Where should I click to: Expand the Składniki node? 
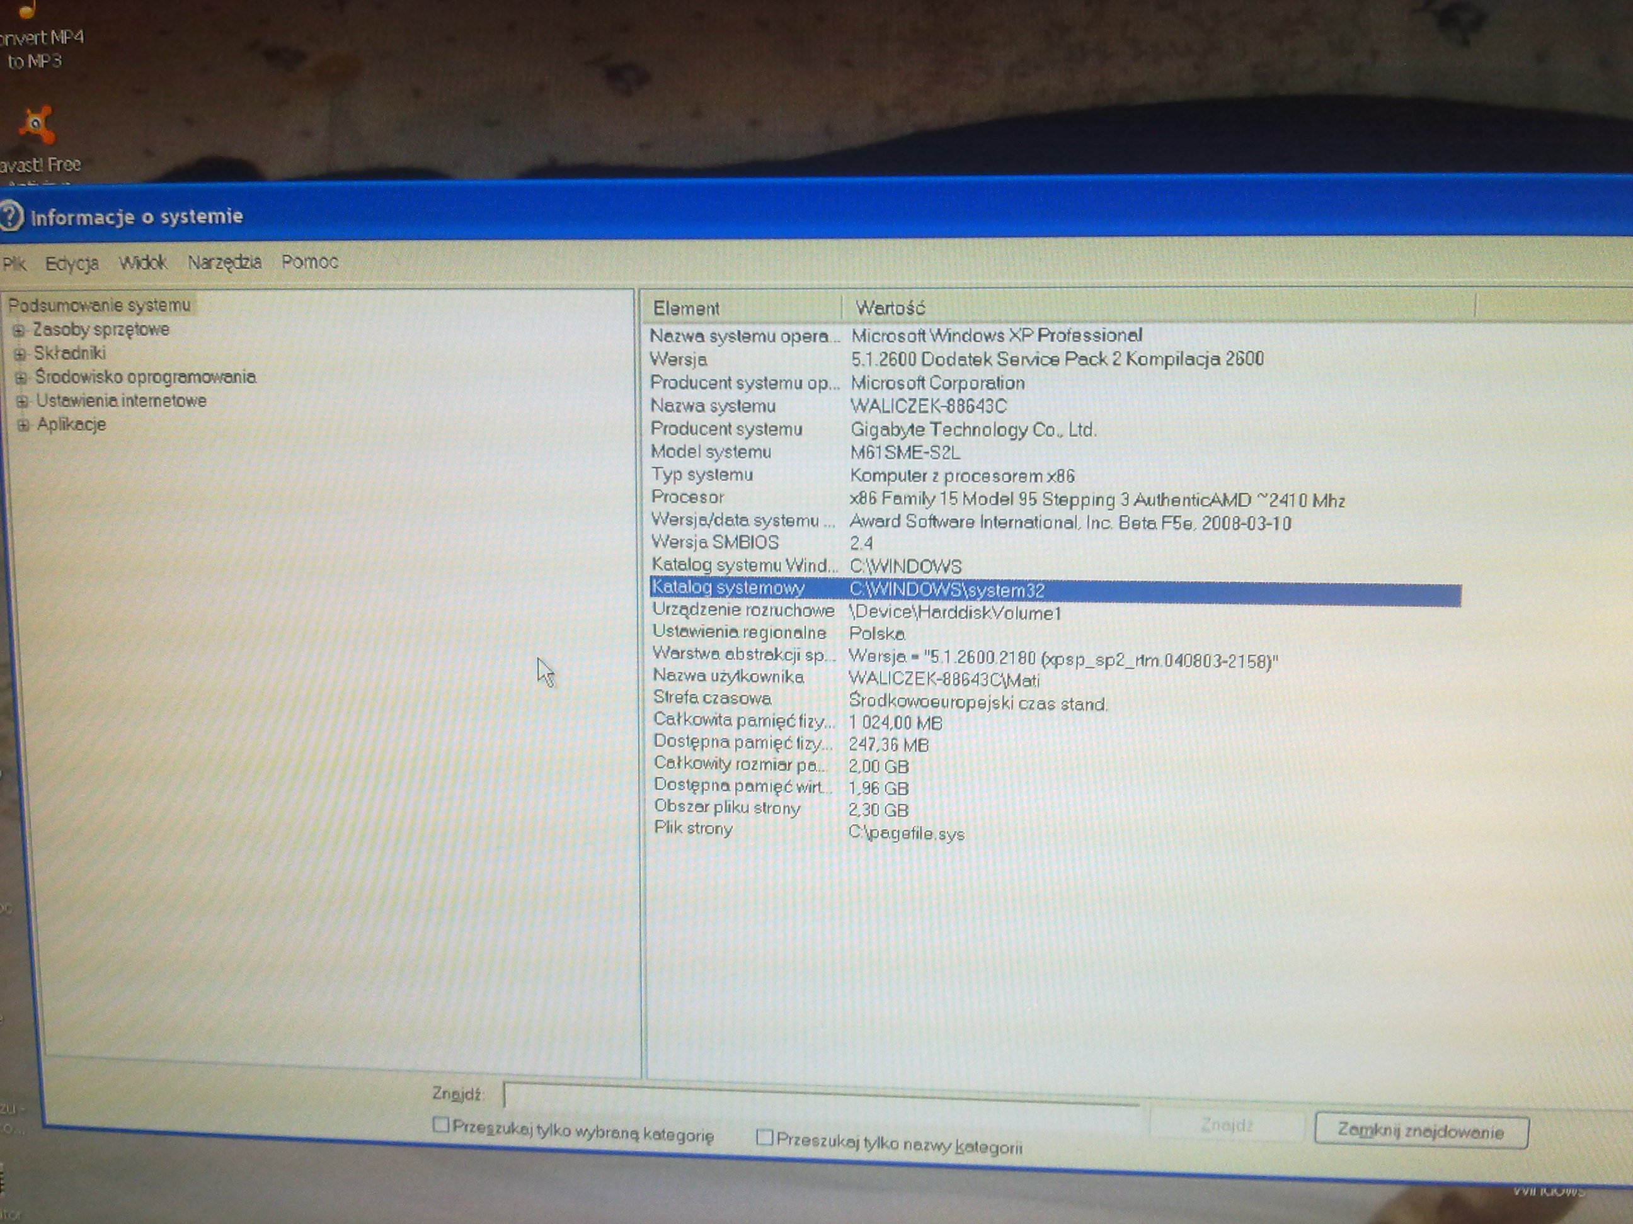click(x=20, y=353)
